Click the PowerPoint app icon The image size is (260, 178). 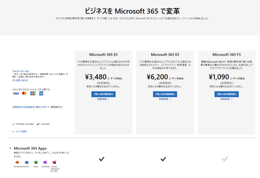(17, 162)
